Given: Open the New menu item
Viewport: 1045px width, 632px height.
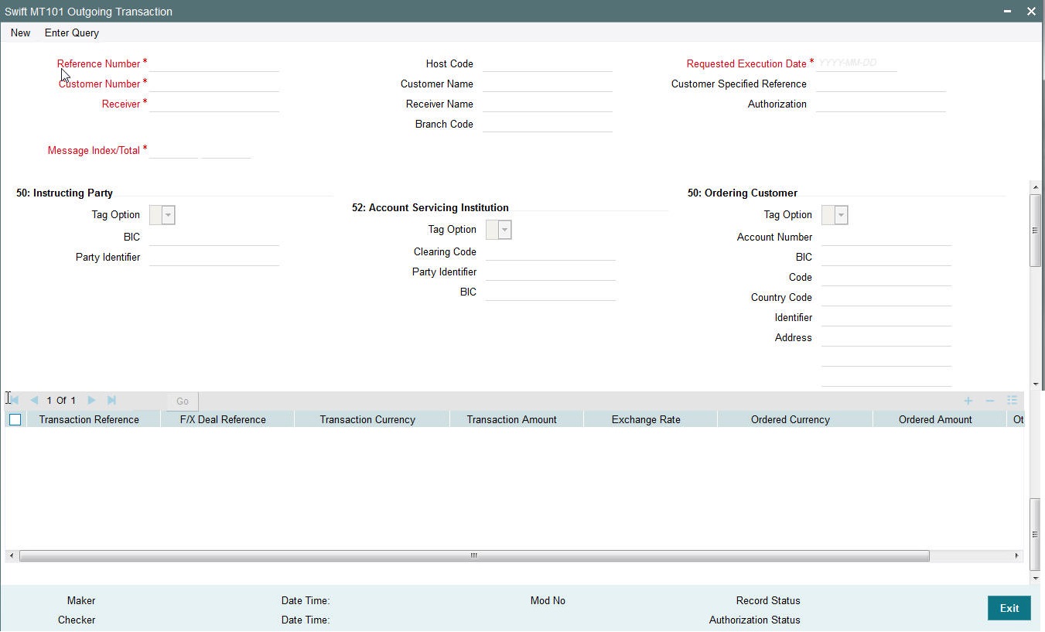Looking at the screenshot, I should click(21, 32).
